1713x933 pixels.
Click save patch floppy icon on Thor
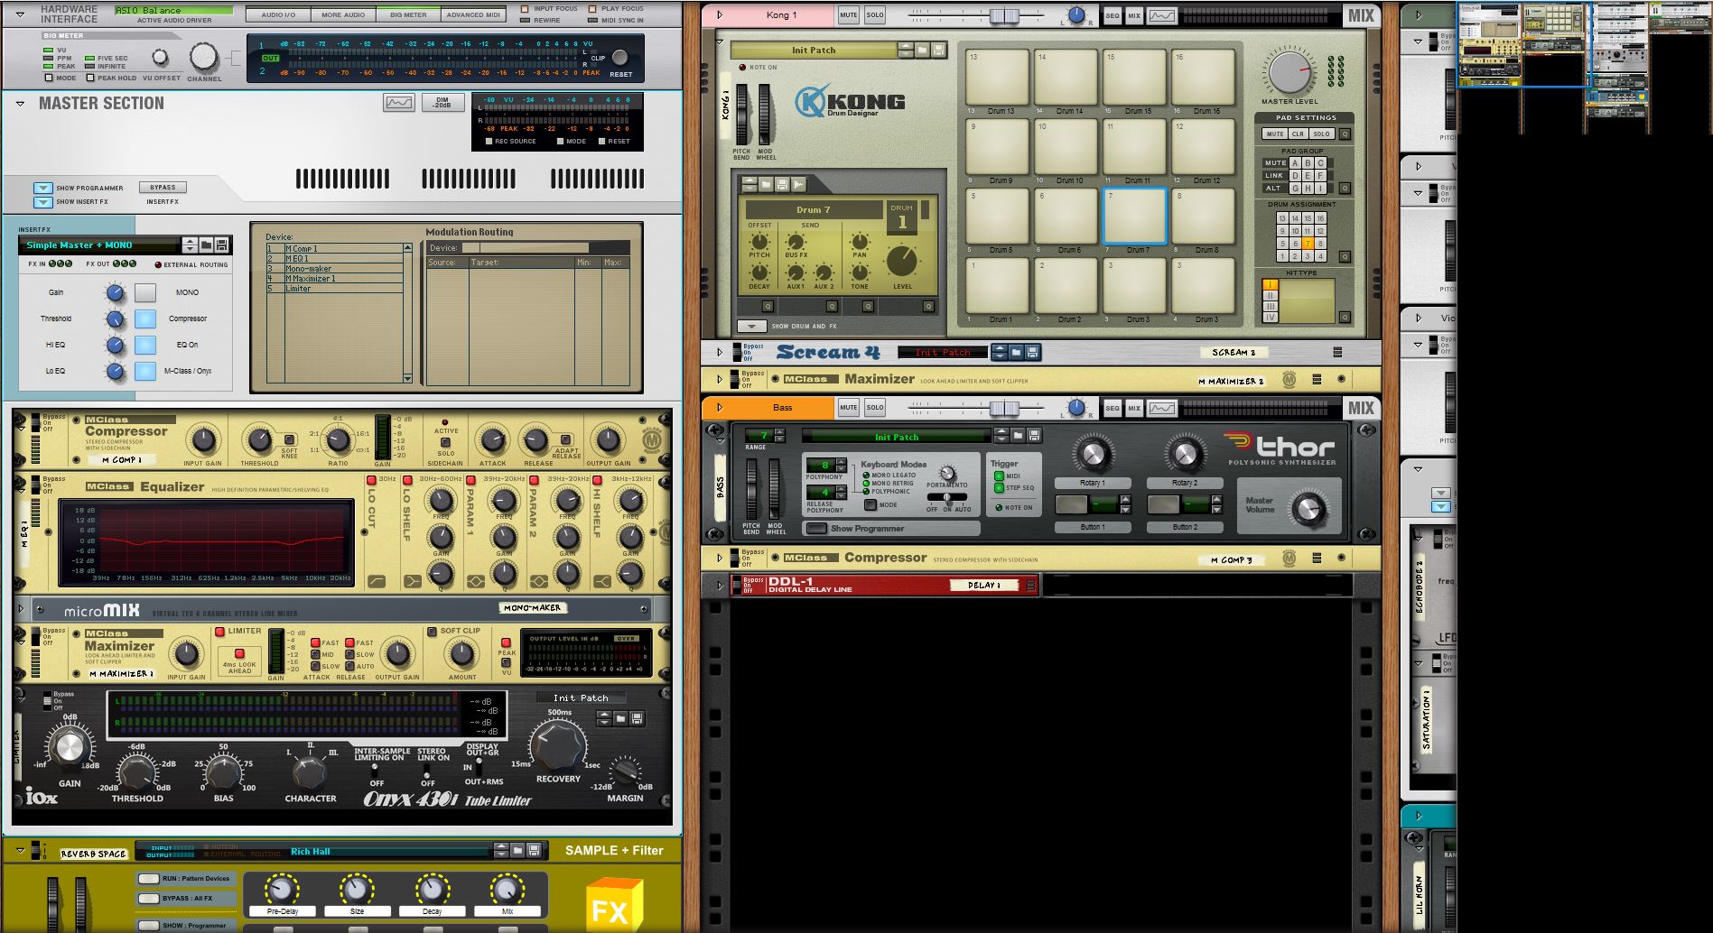(1034, 436)
